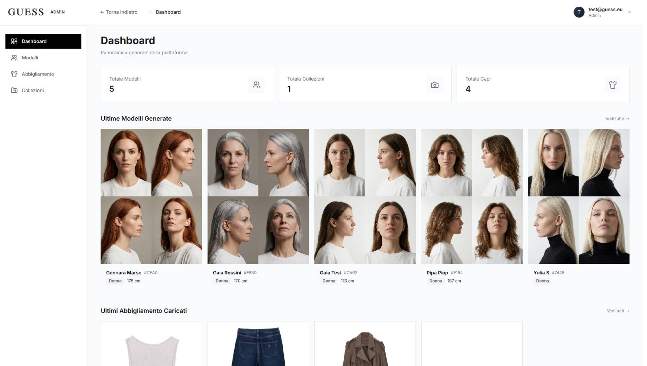Click the Modelli people icon in sidebar
647x366 pixels.
tap(14, 58)
